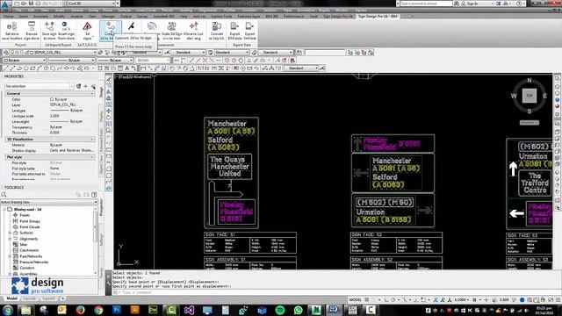Click the Multiline Text A tool icon

(x=126, y=68)
